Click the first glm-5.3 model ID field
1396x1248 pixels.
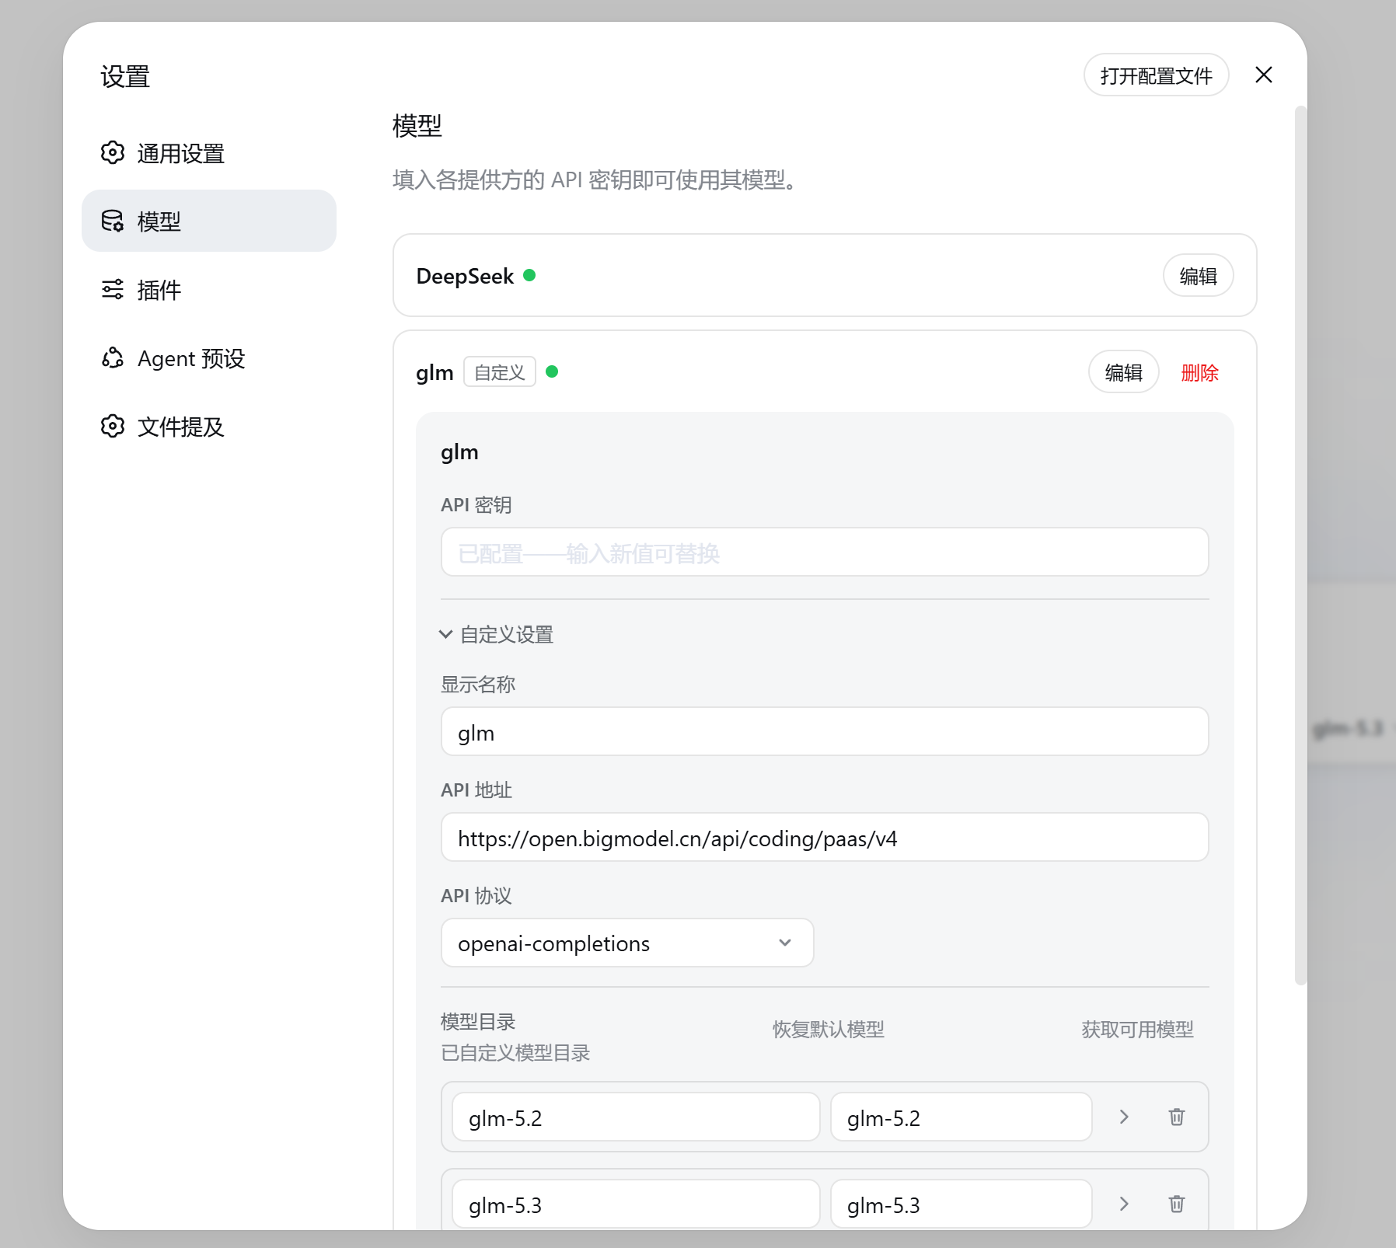coord(636,1204)
